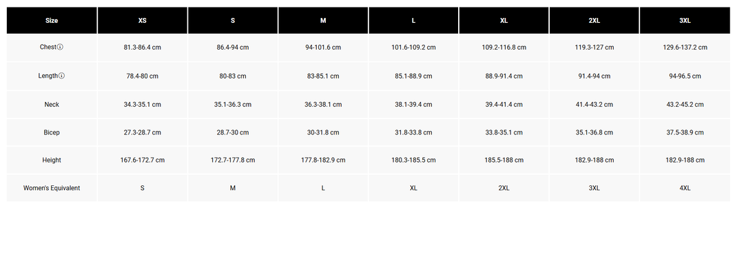
Task: Click the 43.2-45.2 cm neck cell
Action: tap(685, 105)
